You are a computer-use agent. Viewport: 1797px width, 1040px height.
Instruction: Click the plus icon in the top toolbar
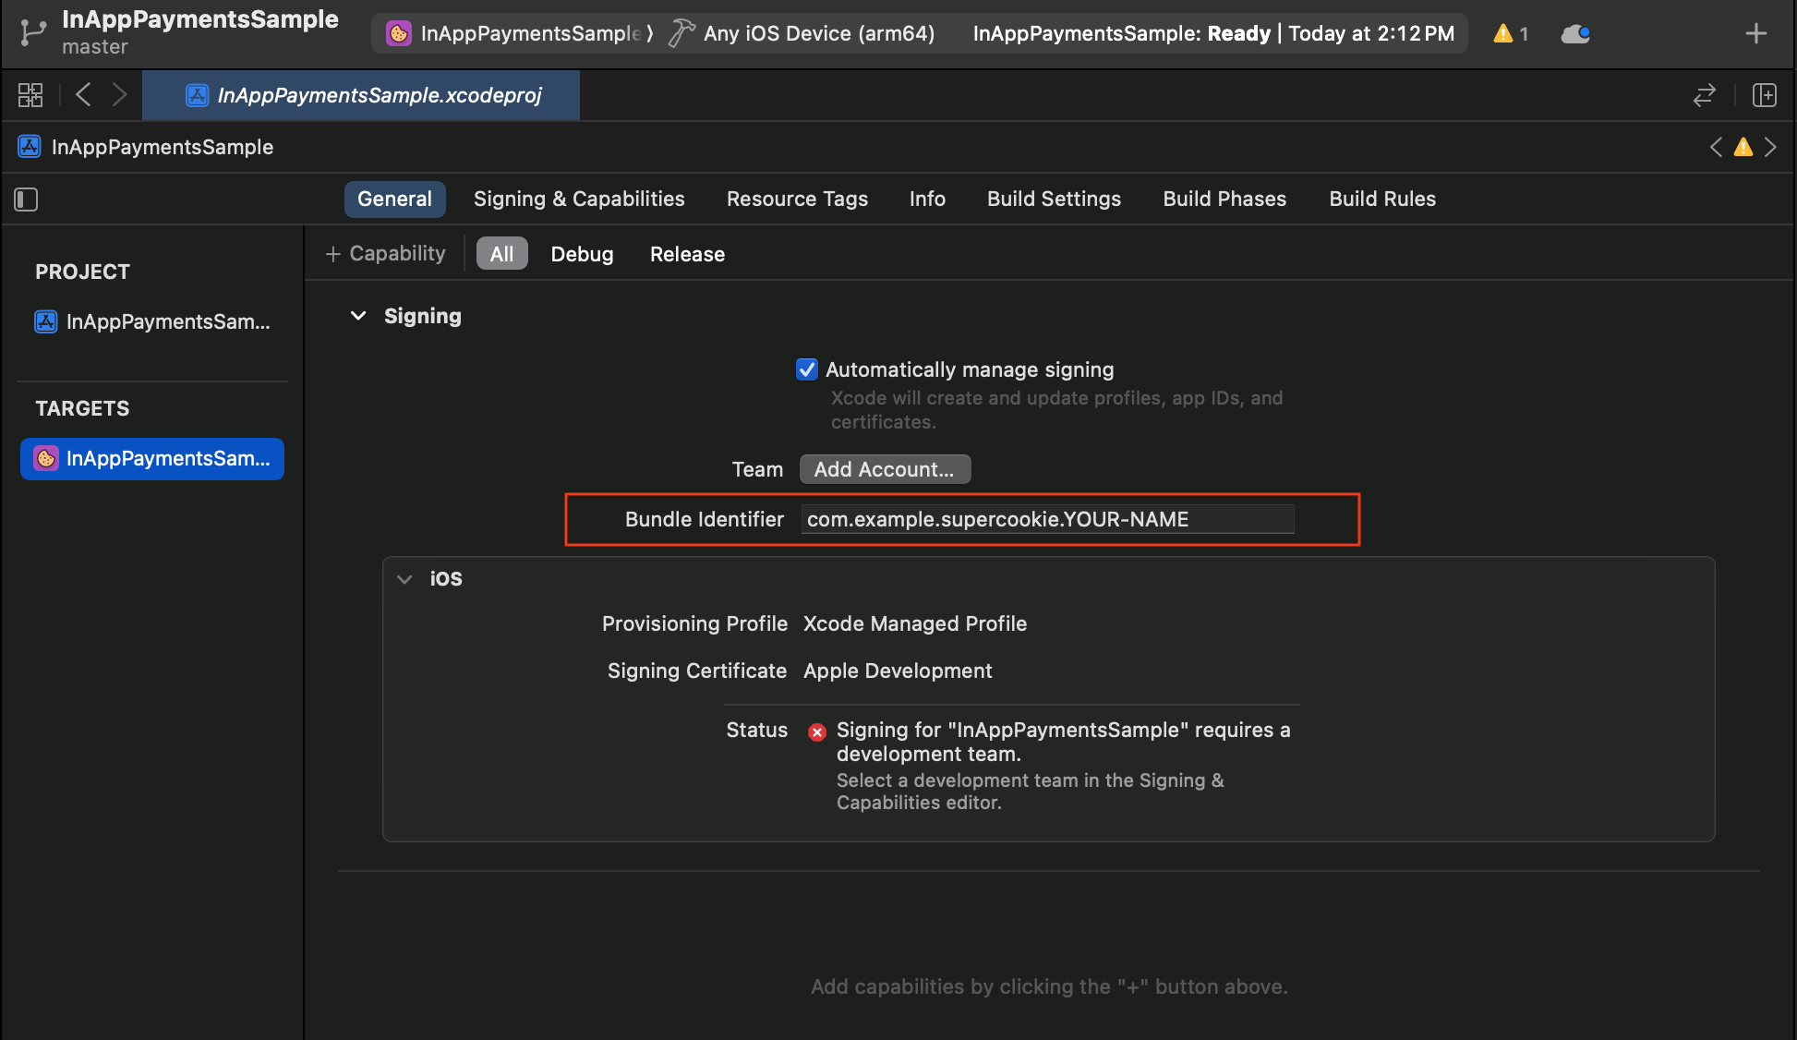(1755, 34)
